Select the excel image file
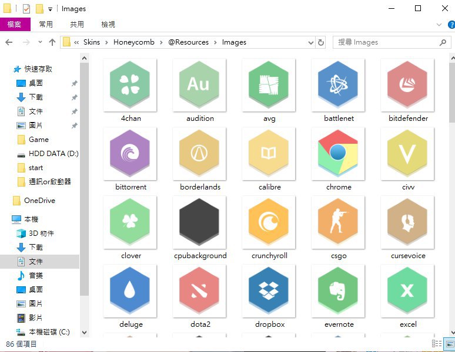Viewport: 455px width, 352px height. tap(407, 291)
